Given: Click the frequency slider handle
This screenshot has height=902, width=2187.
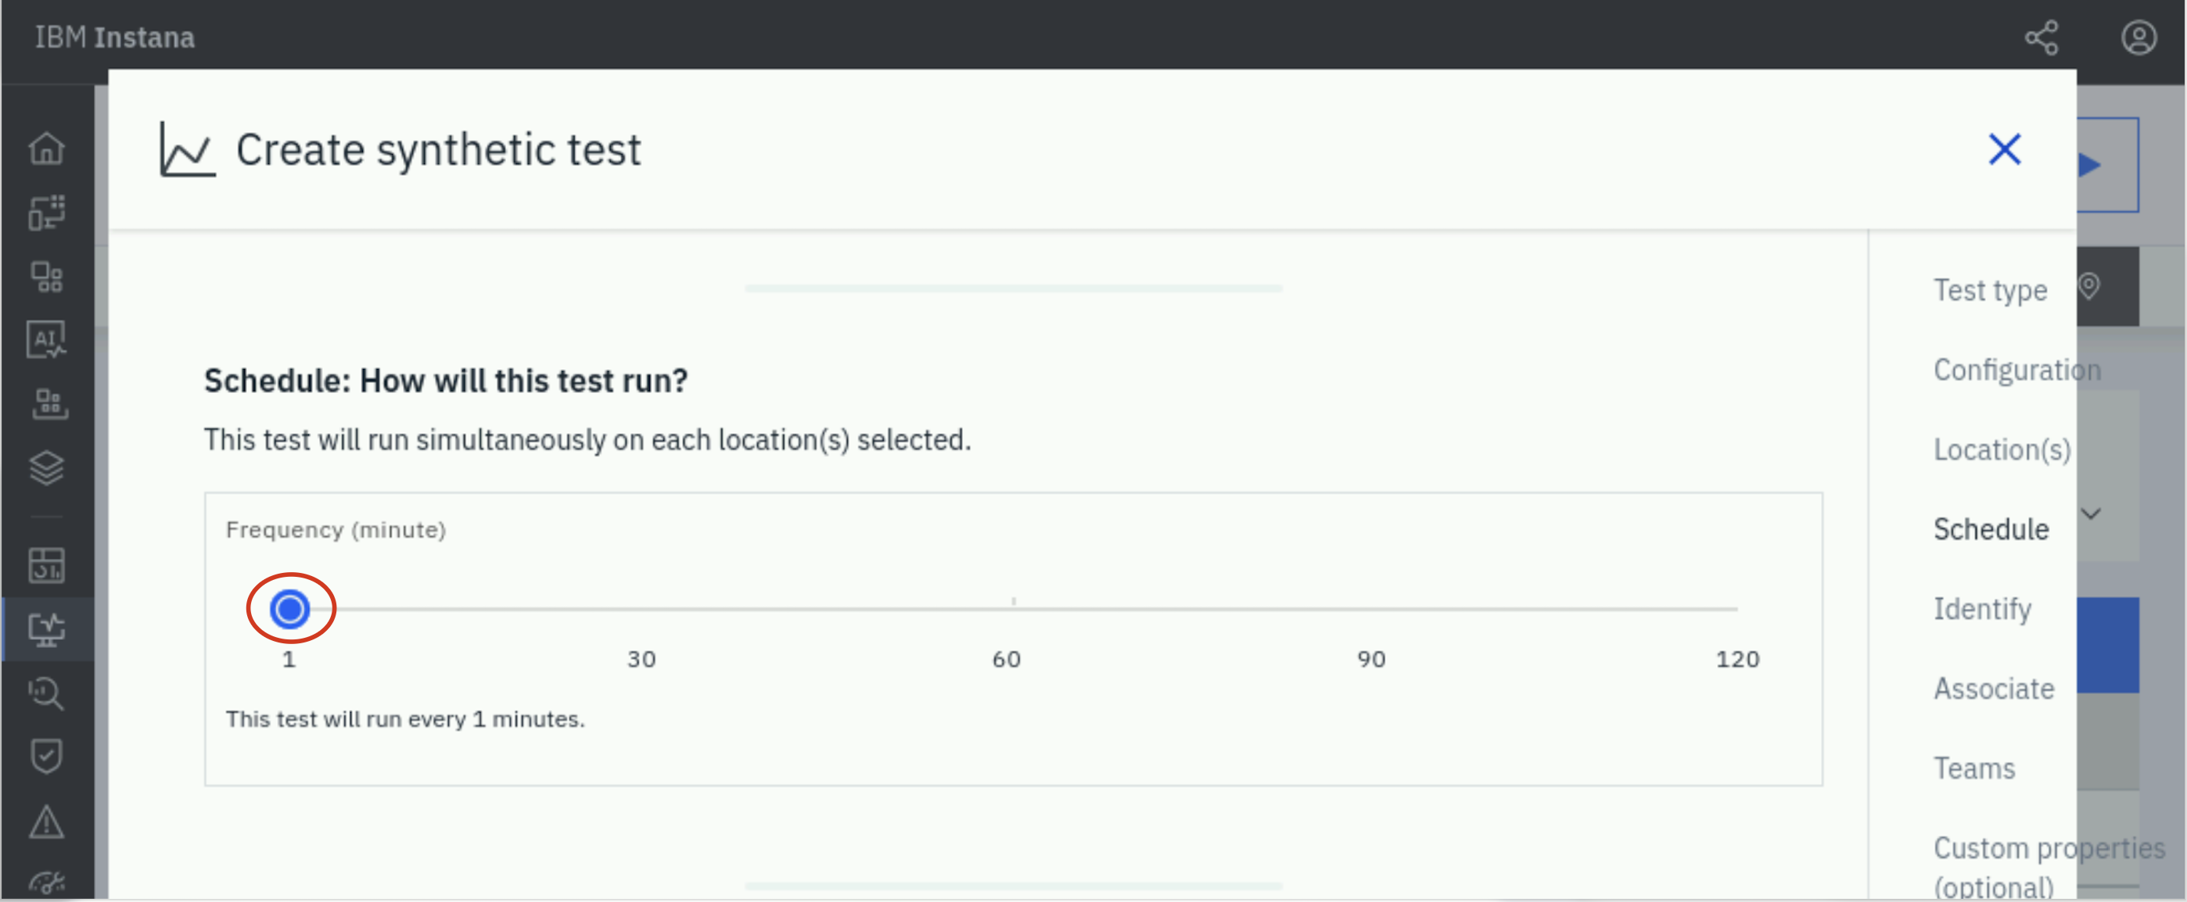Looking at the screenshot, I should [x=289, y=609].
